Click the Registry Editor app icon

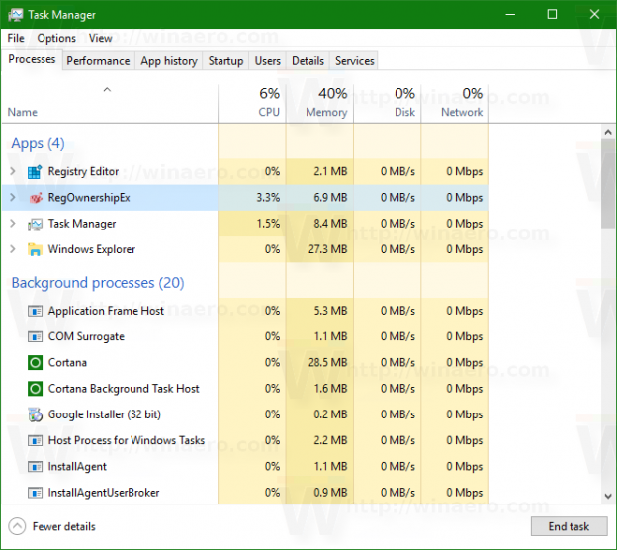35,172
